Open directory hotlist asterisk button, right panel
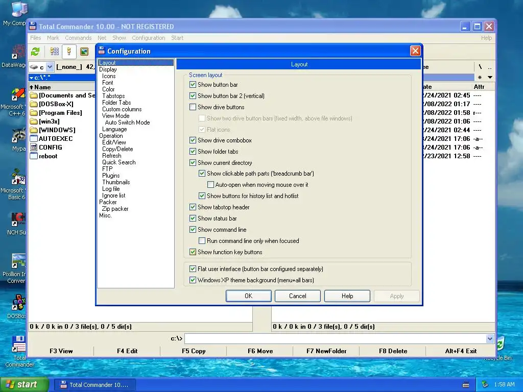Image resolution: width=523 pixels, height=392 pixels. coord(480,78)
